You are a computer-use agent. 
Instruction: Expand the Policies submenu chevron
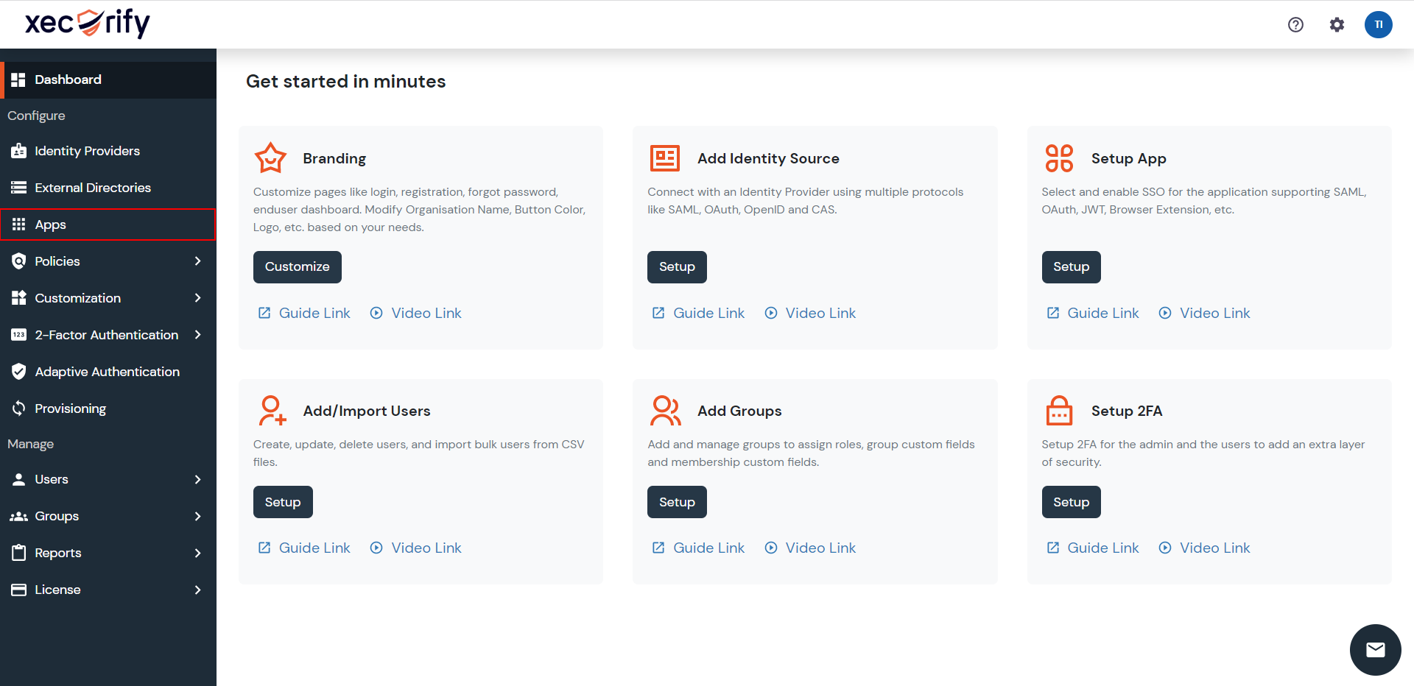pos(197,261)
